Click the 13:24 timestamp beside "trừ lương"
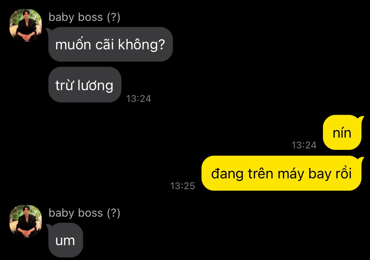 click(139, 99)
